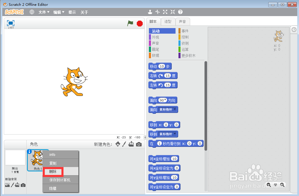The image size is (299, 196).
Task: Select the shrink sprite tool
Action: tap(173, 12)
